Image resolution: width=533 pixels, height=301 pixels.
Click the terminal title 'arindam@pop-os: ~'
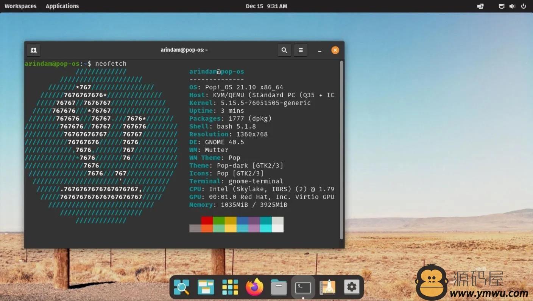pos(184,50)
